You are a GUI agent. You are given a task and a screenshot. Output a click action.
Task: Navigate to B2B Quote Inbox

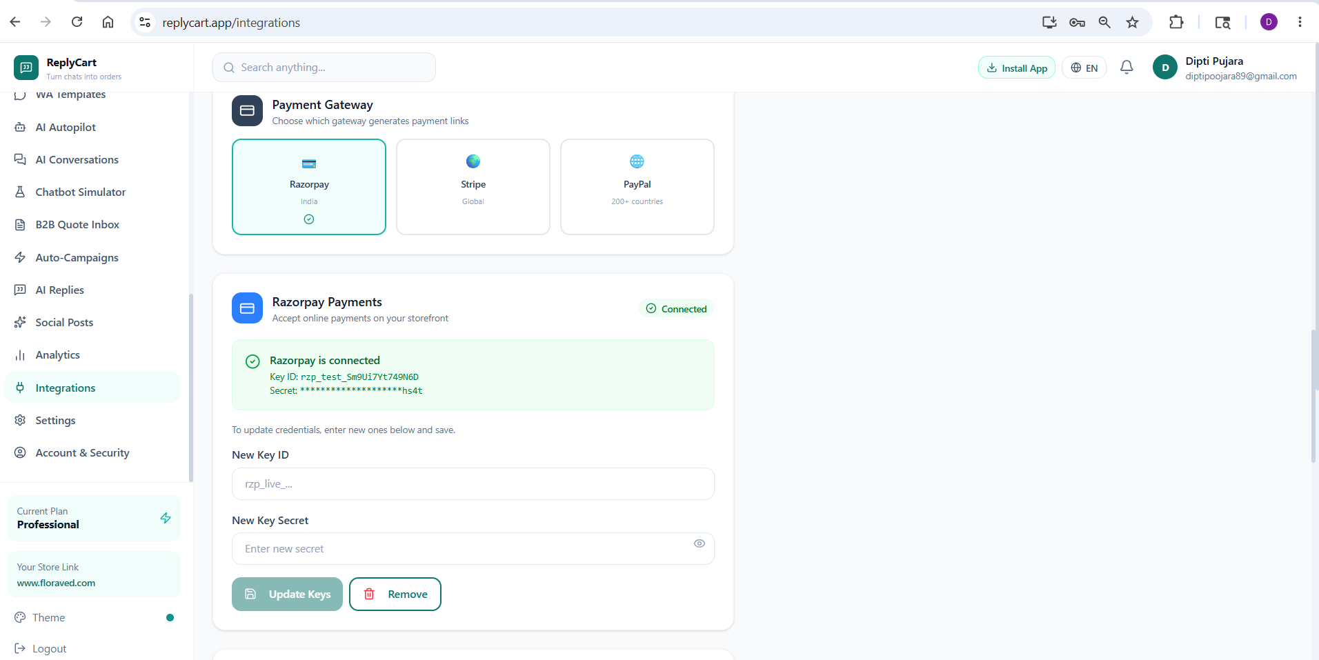[x=92, y=224]
